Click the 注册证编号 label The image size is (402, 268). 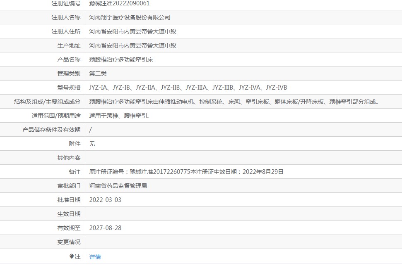[x=66, y=3]
